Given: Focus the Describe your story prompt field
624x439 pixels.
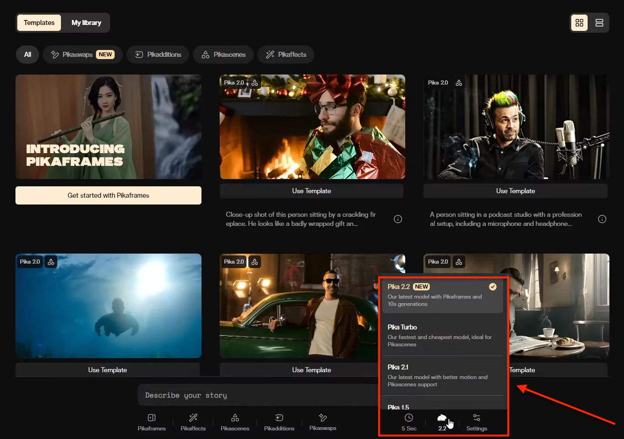Looking at the screenshot, I should coord(259,395).
